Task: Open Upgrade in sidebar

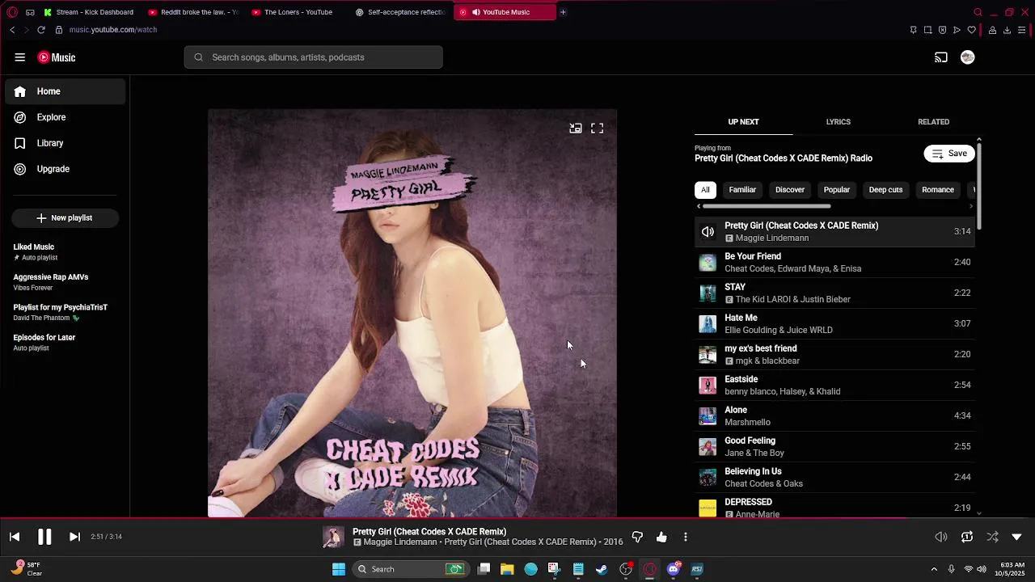Action: 65,169
